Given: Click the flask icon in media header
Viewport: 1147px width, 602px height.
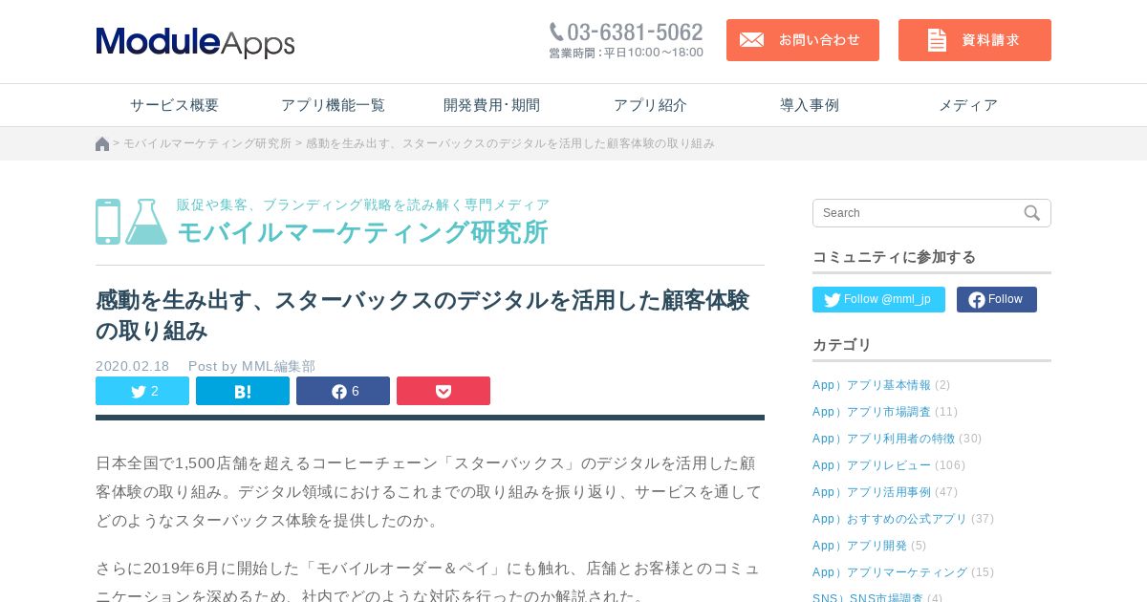Looking at the screenshot, I should click(x=146, y=222).
